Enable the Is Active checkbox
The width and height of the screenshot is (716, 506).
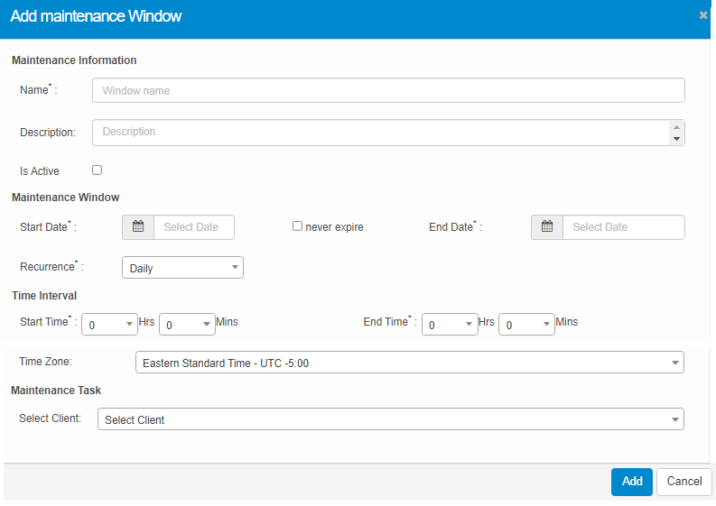click(98, 170)
